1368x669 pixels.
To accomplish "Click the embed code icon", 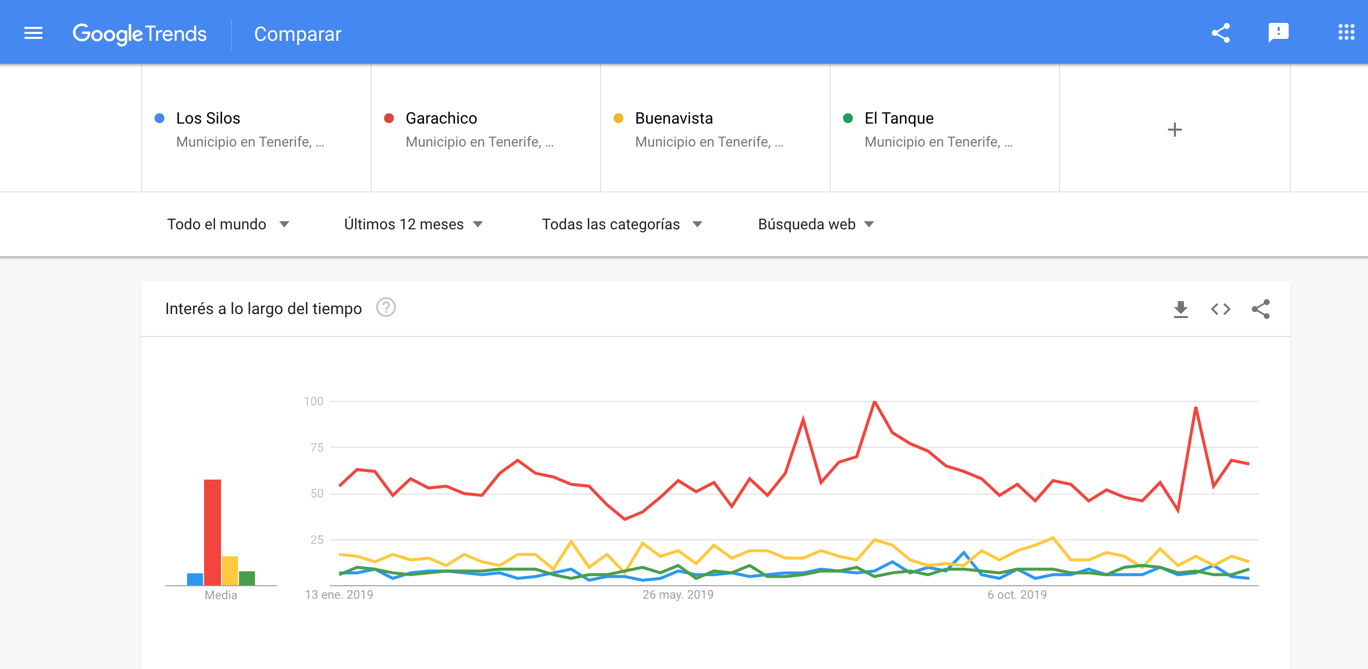I will pos(1220,309).
